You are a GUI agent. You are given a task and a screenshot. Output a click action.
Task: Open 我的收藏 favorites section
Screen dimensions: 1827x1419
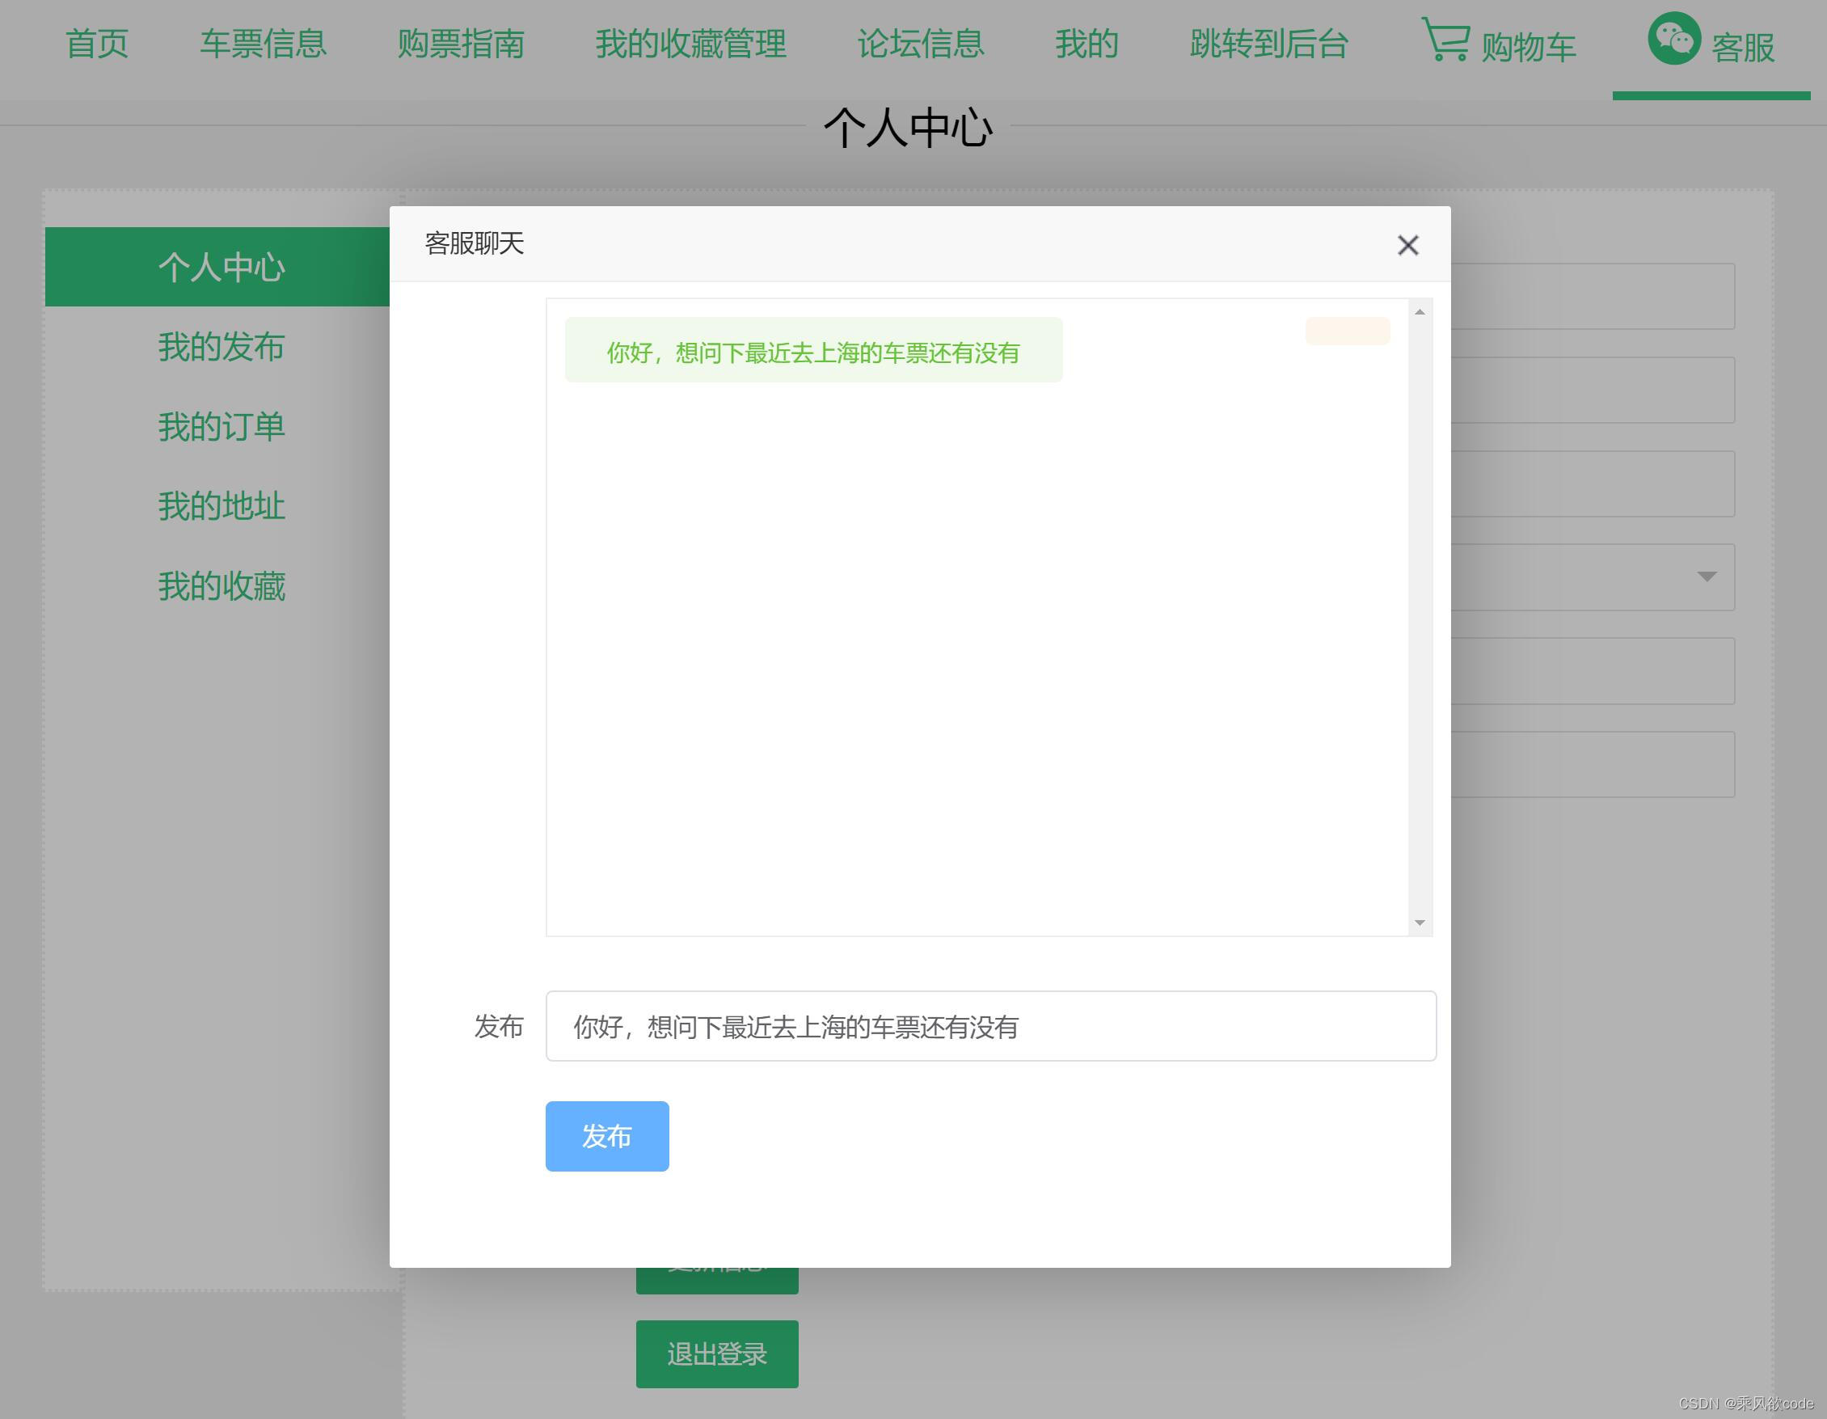[x=222, y=585]
